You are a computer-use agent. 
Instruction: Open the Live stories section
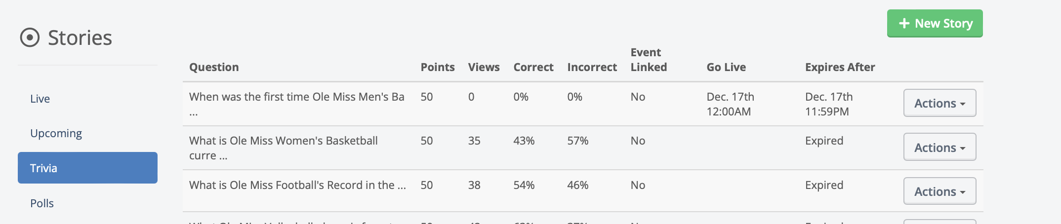coord(40,99)
